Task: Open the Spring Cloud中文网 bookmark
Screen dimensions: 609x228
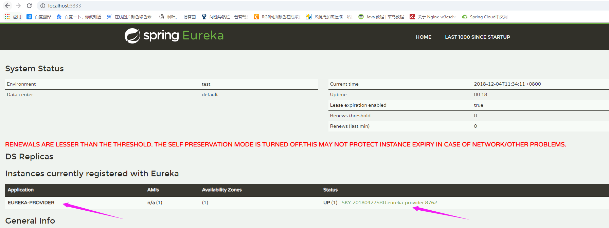Action: coord(485,17)
